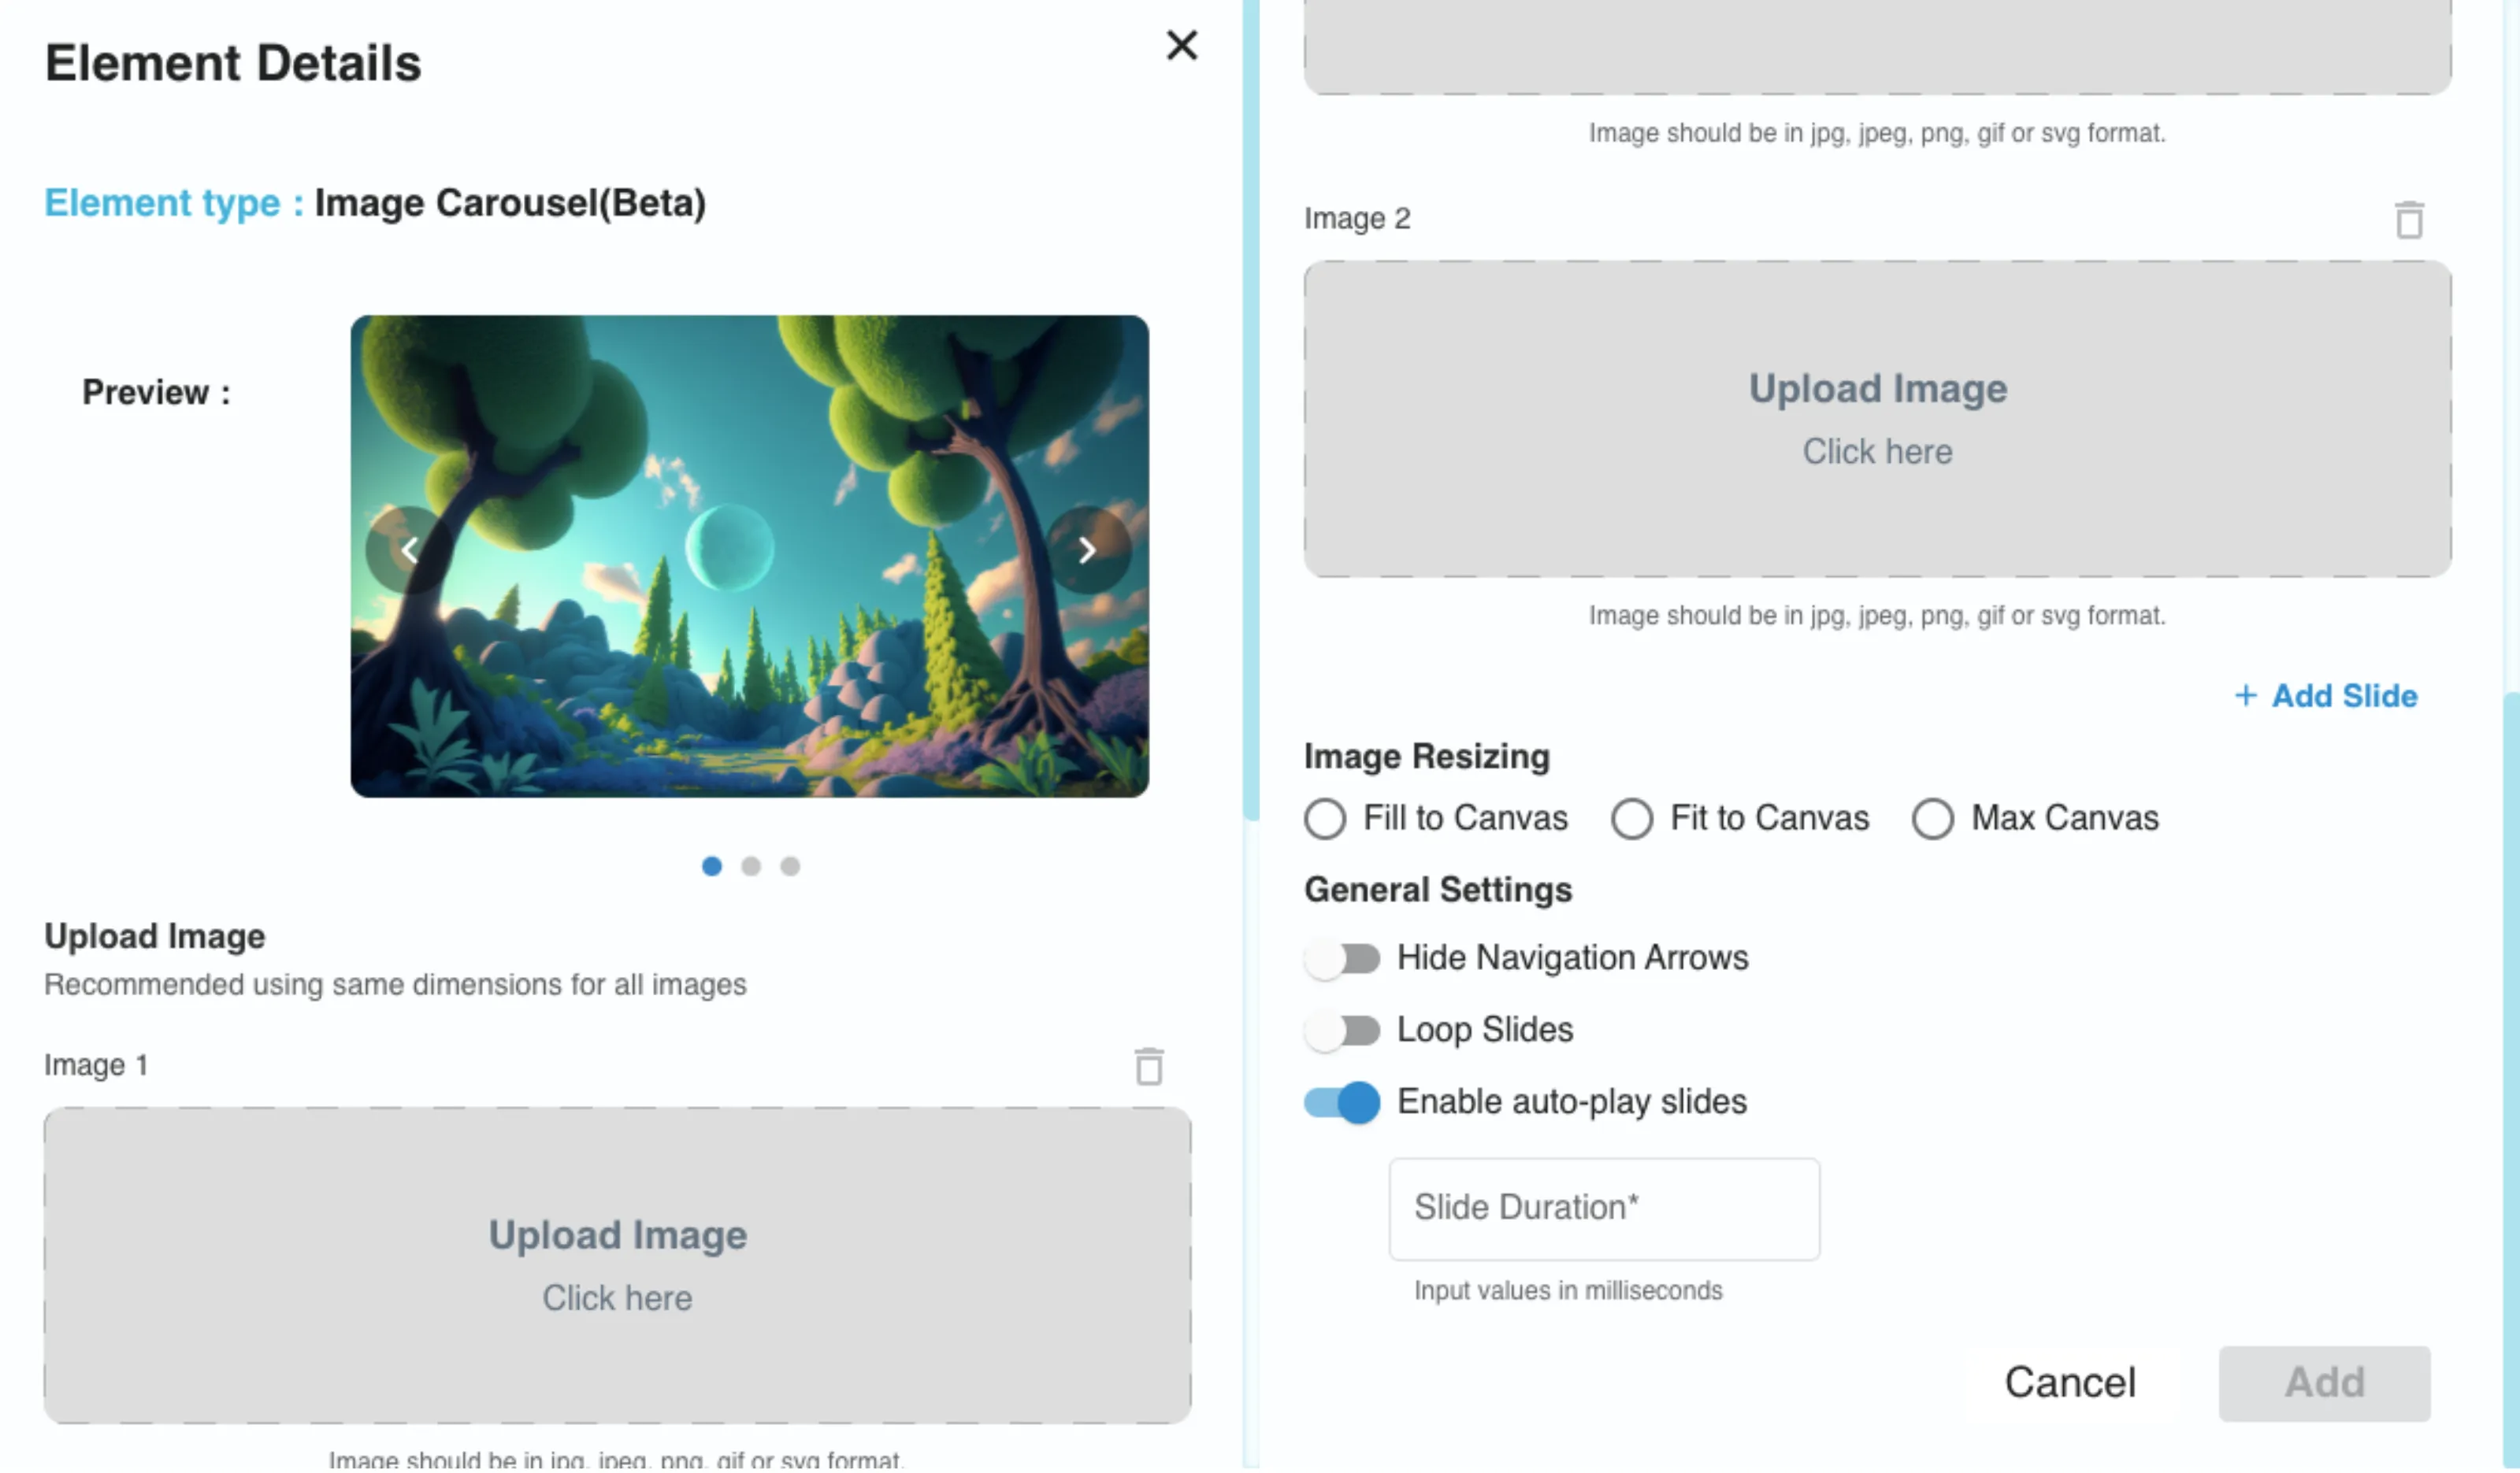Delete Image 1 with trash icon

(1149, 1066)
